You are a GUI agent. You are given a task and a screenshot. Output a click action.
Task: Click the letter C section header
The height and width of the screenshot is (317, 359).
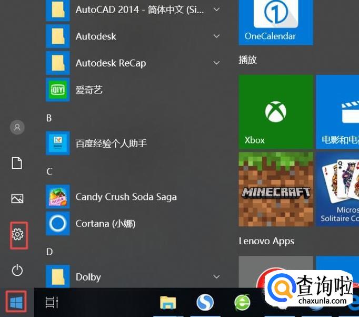tap(49, 171)
